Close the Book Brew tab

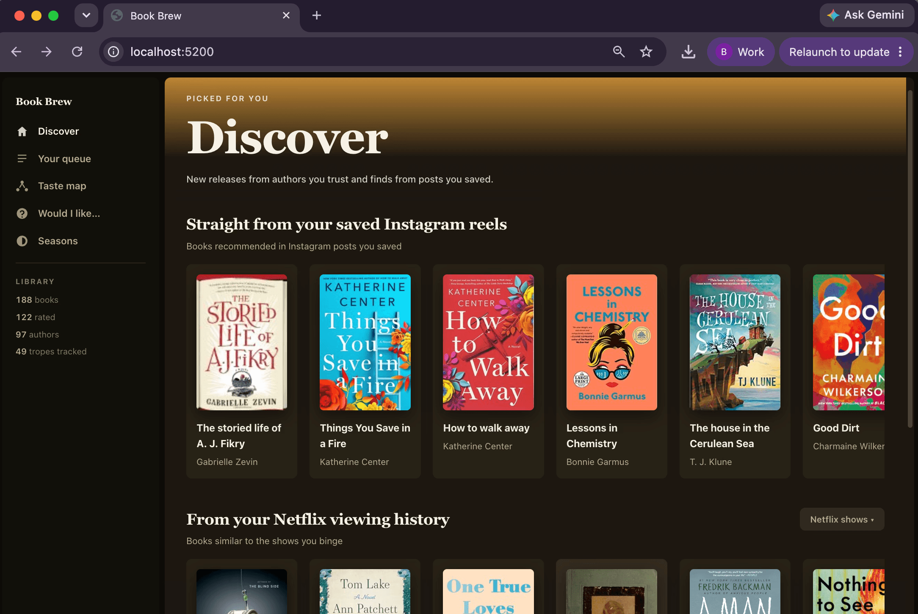pos(286,16)
